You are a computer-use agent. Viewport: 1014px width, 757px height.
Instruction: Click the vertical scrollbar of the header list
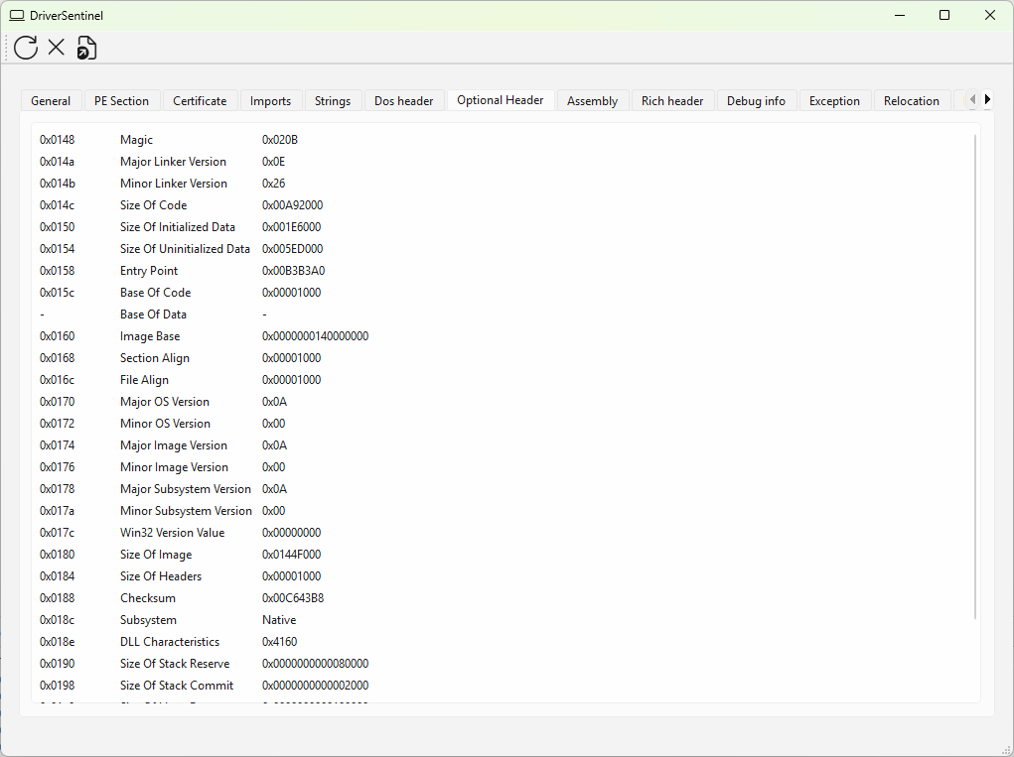(x=975, y=377)
